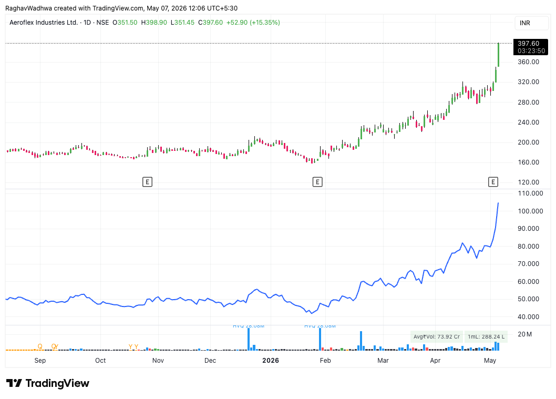Click the 50.000 indicator axis label
This screenshot has width=556, height=399.
528,299
